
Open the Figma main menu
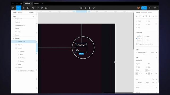tap(13, 8)
